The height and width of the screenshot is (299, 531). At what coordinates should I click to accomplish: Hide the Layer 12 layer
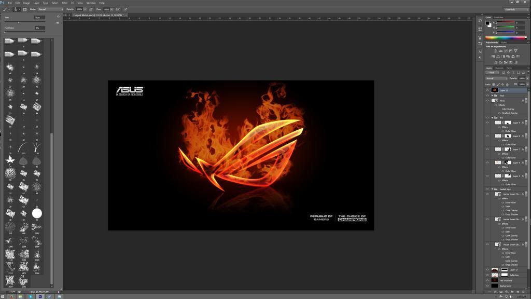(487, 270)
